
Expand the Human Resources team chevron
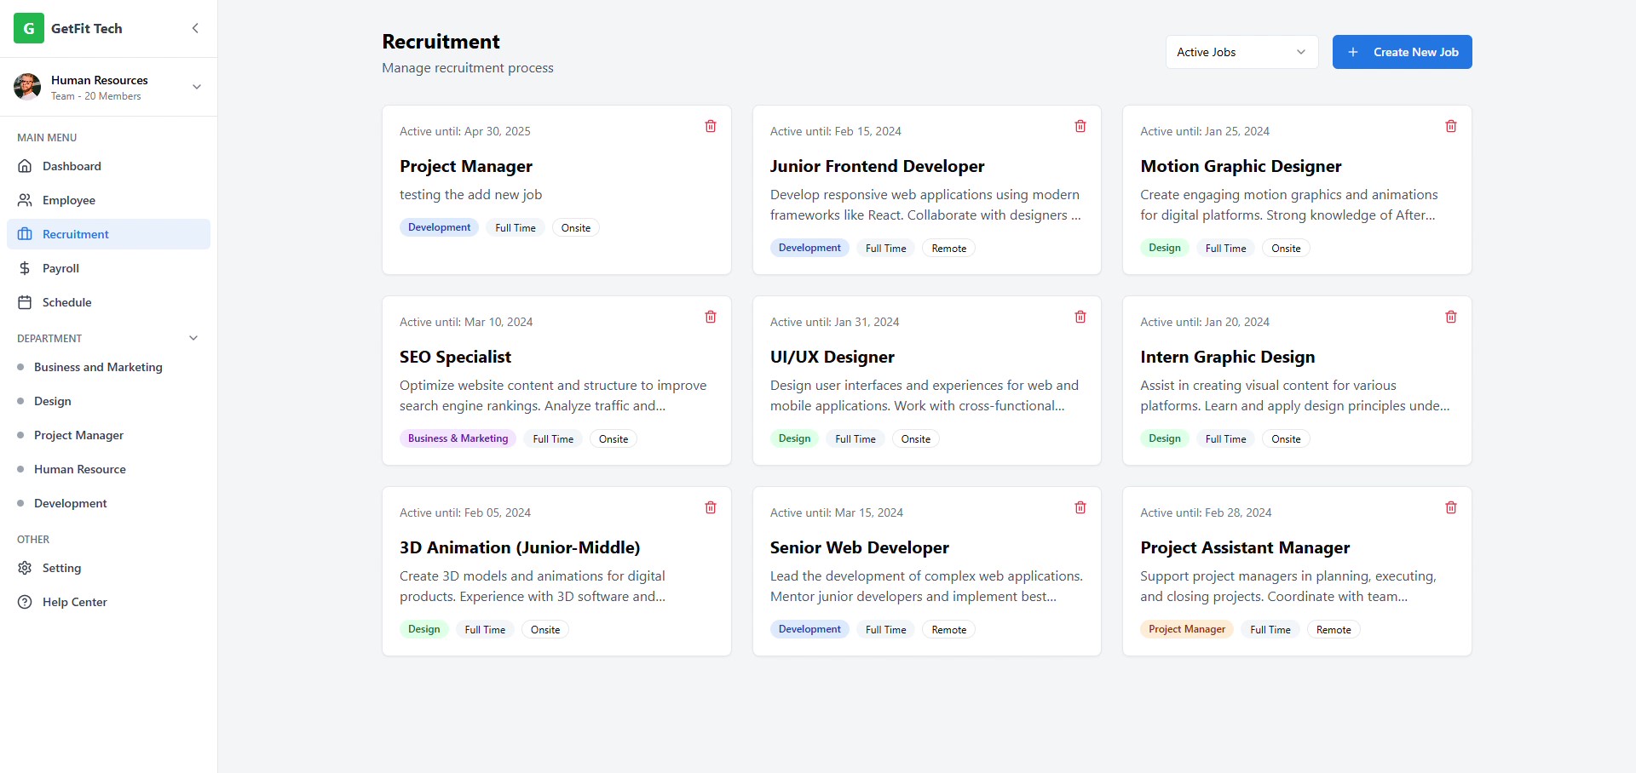[x=197, y=86]
